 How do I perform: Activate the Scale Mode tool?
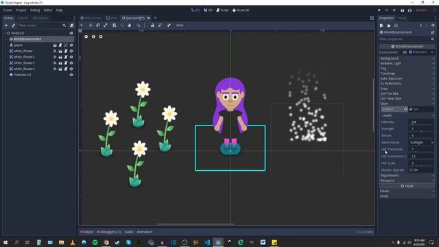tap(106, 25)
